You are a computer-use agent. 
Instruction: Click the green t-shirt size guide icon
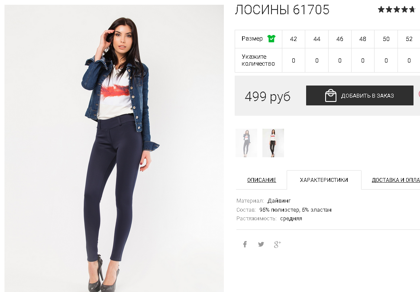[x=271, y=39]
